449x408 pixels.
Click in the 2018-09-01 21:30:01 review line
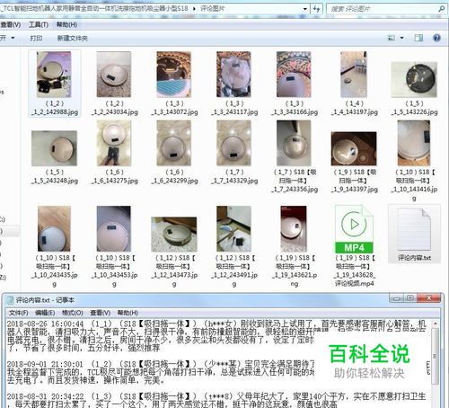pos(161,364)
